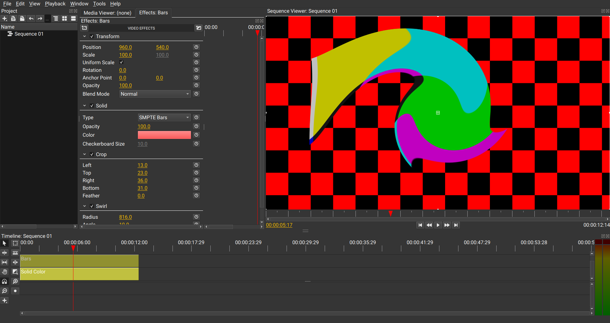Uncheck Uniform Scale
This screenshot has height=323, width=610.
pos(121,62)
